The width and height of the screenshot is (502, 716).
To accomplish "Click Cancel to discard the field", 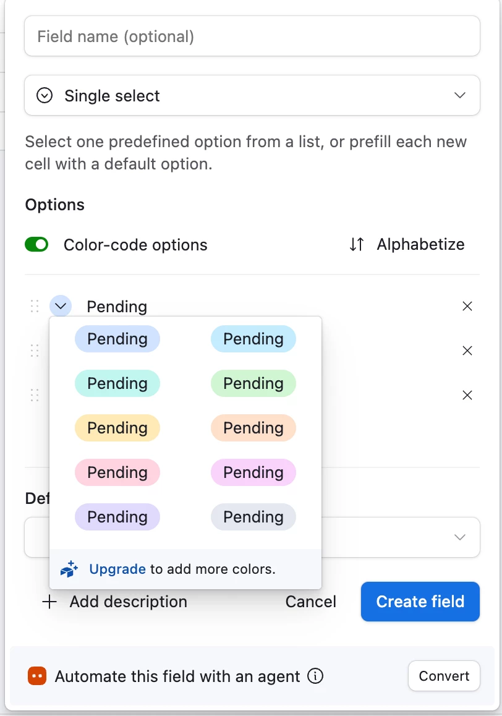I will pyautogui.click(x=310, y=602).
